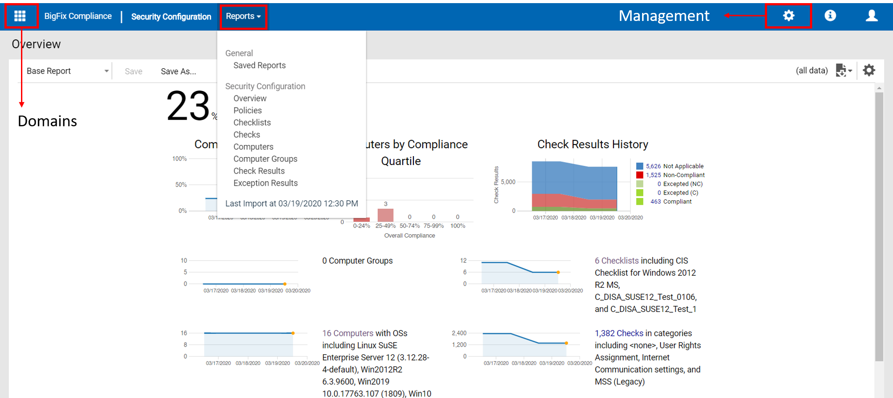The width and height of the screenshot is (893, 398).
Task: Click Save As button
Action: pos(178,71)
